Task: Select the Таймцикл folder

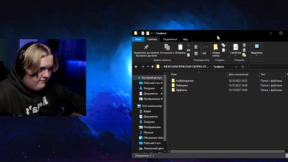Action: 182,85
